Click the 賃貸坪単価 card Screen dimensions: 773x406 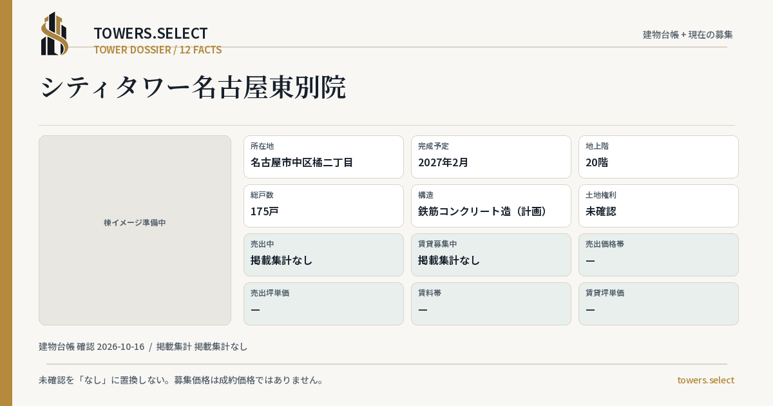point(658,304)
